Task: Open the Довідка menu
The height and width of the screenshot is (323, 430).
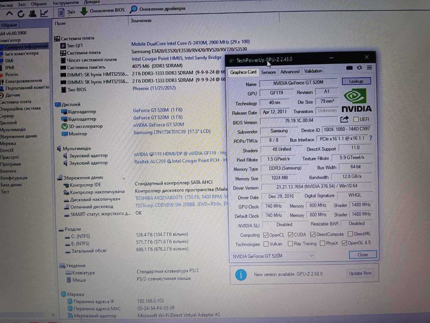Action: click(92, 2)
